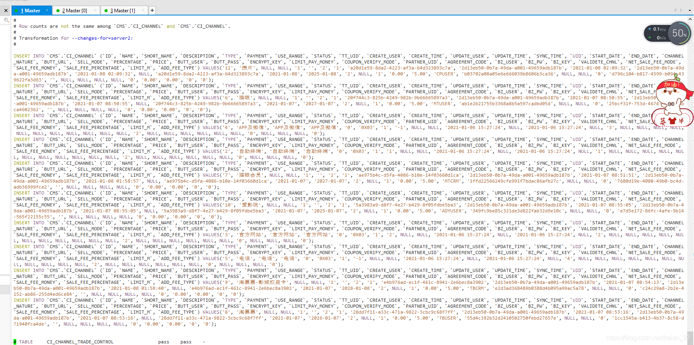Click tab strip scroll-right arrow
Image resolution: width=694 pixels, height=345 pixels.
(681, 10)
